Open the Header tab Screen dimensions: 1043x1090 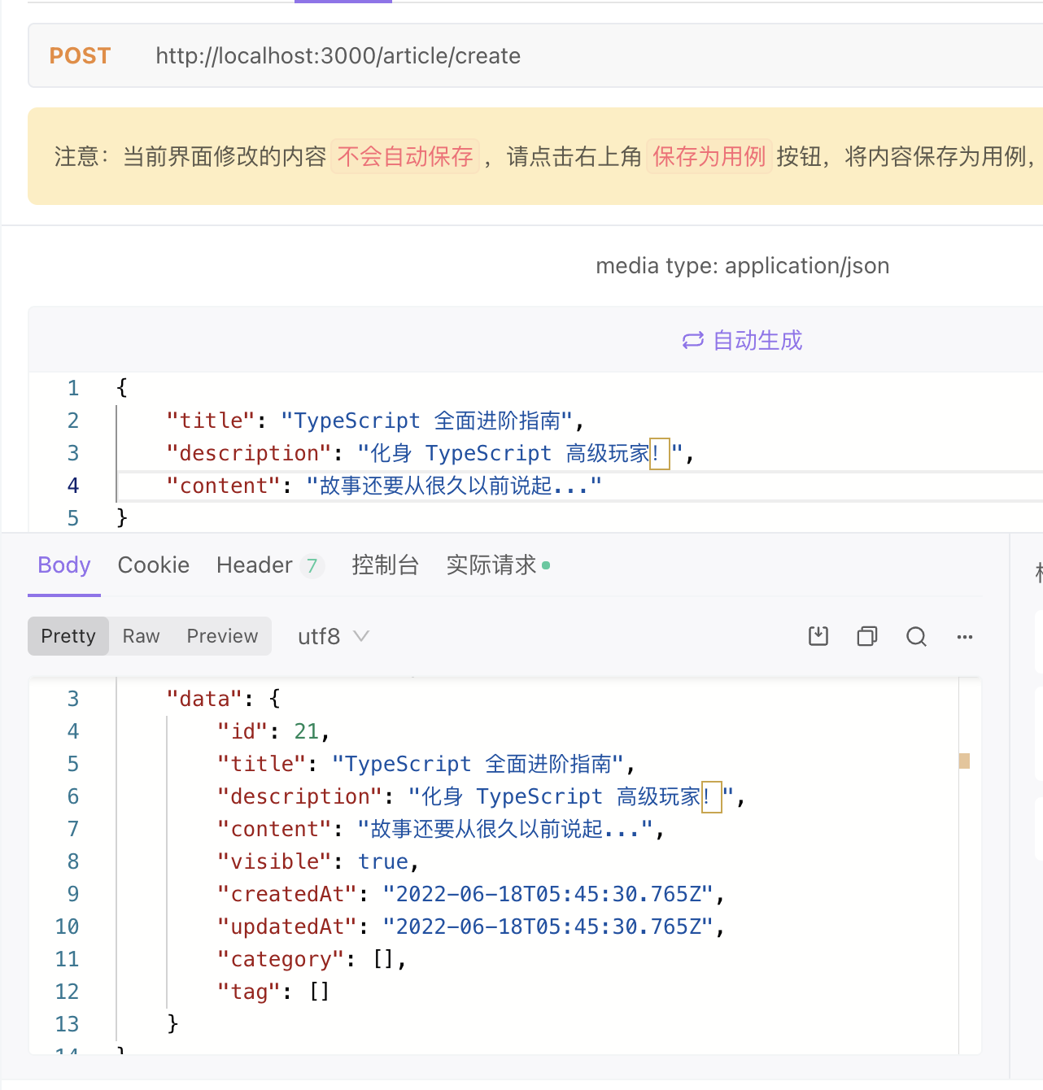tap(254, 565)
